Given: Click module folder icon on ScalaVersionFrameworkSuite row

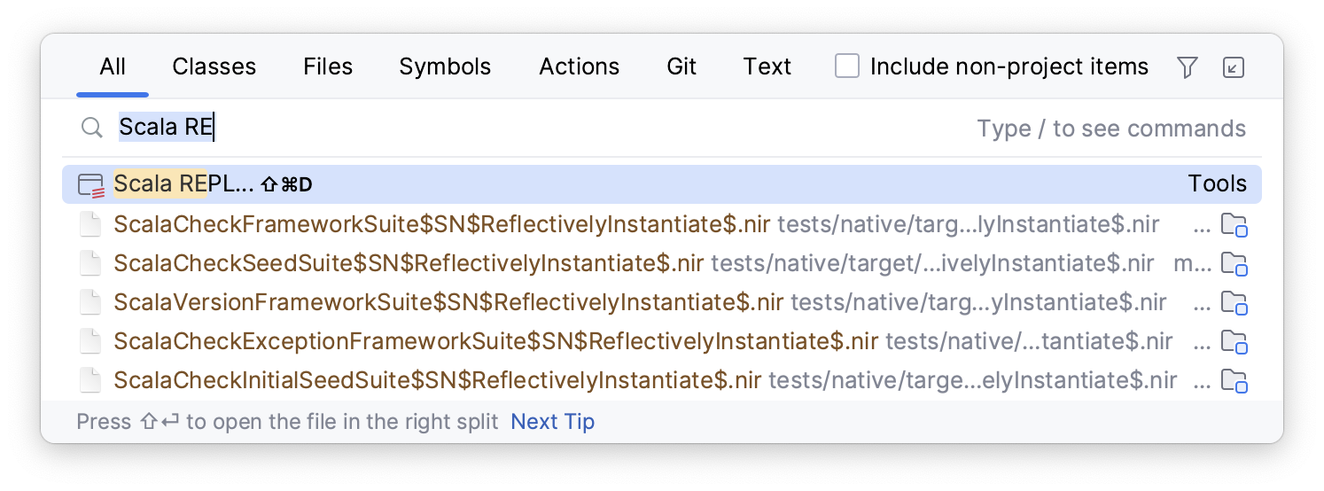Looking at the screenshot, I should click(x=1234, y=302).
